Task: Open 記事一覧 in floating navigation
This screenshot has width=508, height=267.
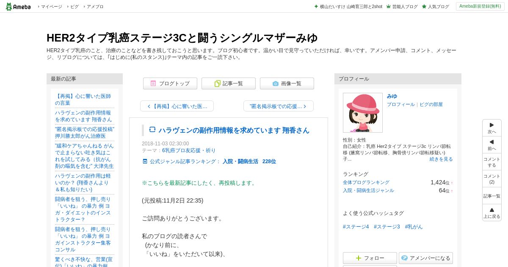Action: coord(492,196)
